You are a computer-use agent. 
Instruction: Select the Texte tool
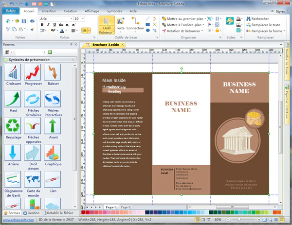click(x=120, y=24)
